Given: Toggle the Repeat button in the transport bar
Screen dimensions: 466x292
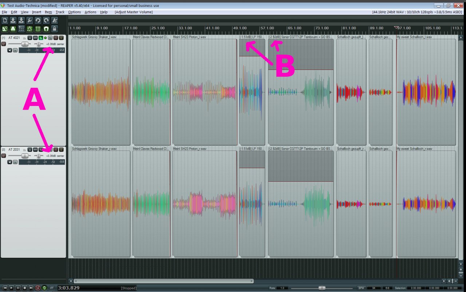Looking at the screenshot, I should 44,288.
